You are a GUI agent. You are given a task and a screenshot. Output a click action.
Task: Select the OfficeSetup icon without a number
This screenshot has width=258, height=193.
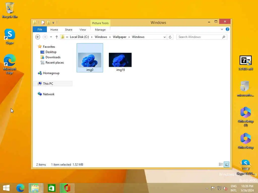[245, 141]
